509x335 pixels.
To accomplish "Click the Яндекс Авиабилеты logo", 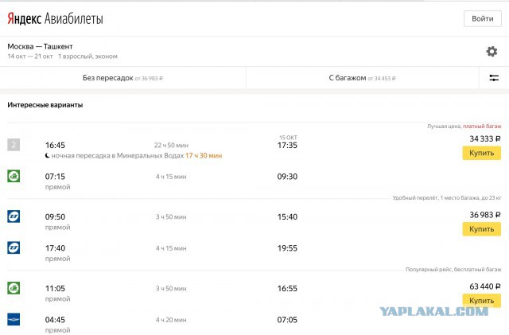I will click(55, 18).
